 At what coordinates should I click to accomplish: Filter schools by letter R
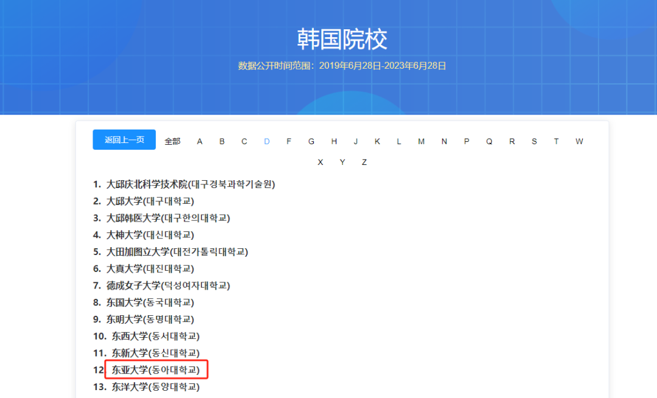[512, 142]
